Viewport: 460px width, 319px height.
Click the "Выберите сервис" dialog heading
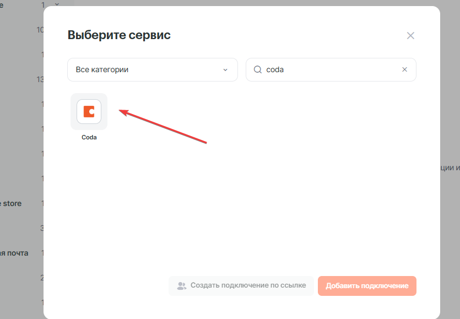(x=119, y=36)
